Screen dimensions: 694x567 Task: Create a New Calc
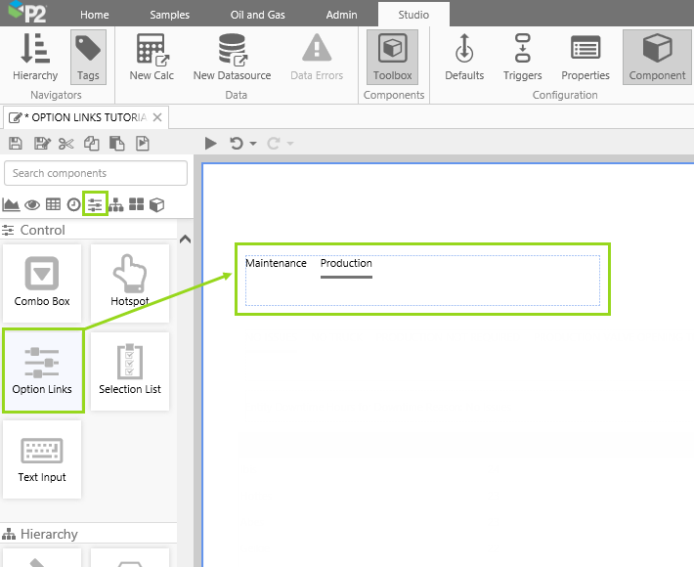(x=151, y=57)
